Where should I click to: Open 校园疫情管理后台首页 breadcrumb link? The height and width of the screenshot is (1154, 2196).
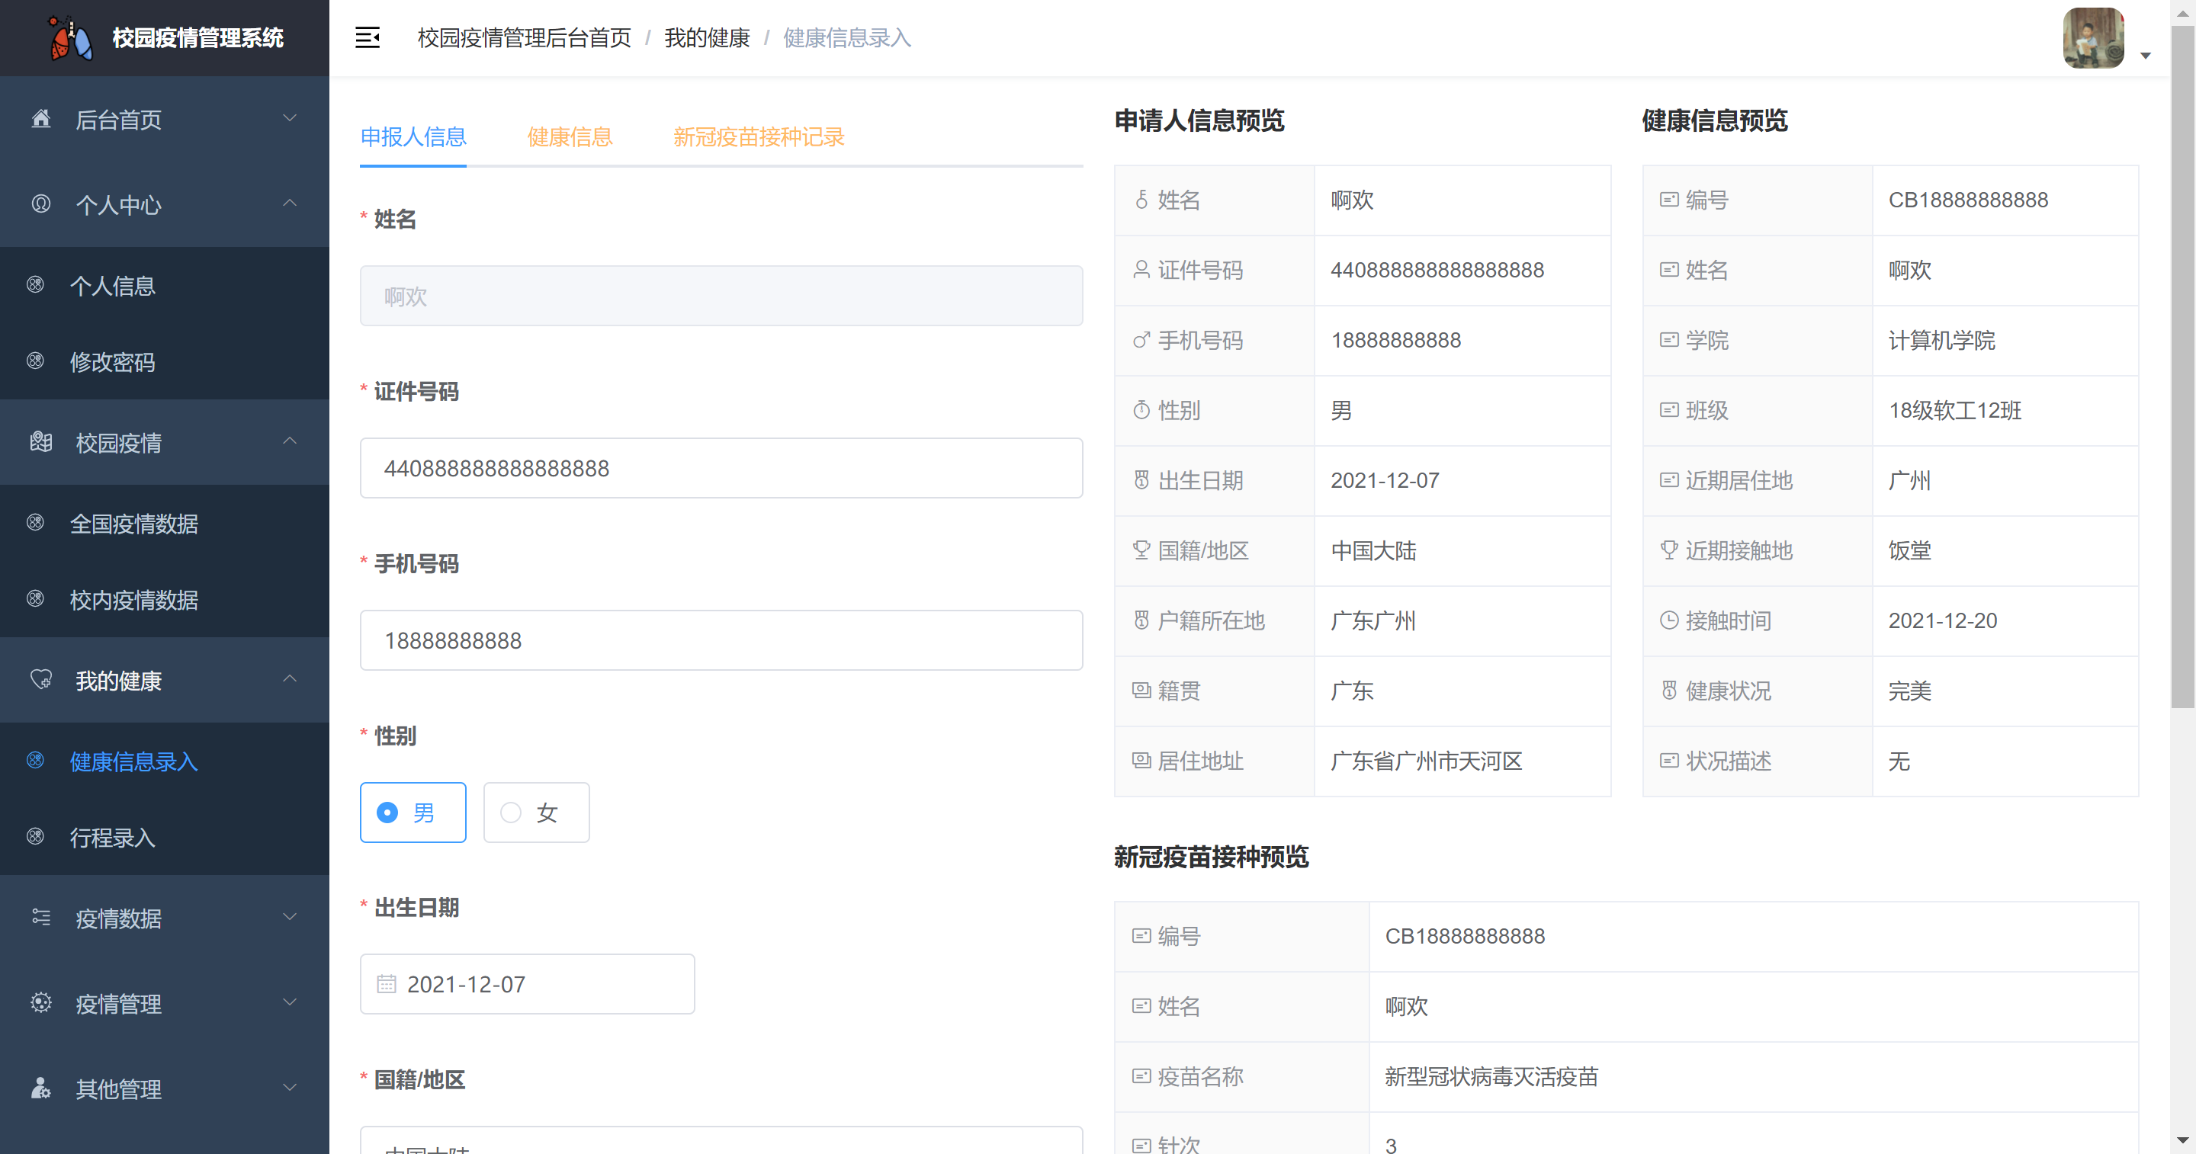coord(523,37)
